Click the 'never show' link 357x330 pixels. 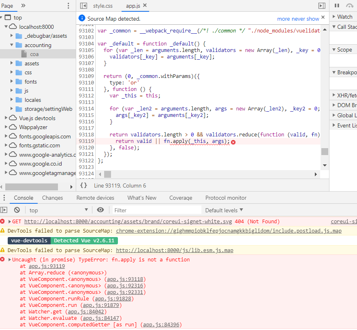pos(305,19)
